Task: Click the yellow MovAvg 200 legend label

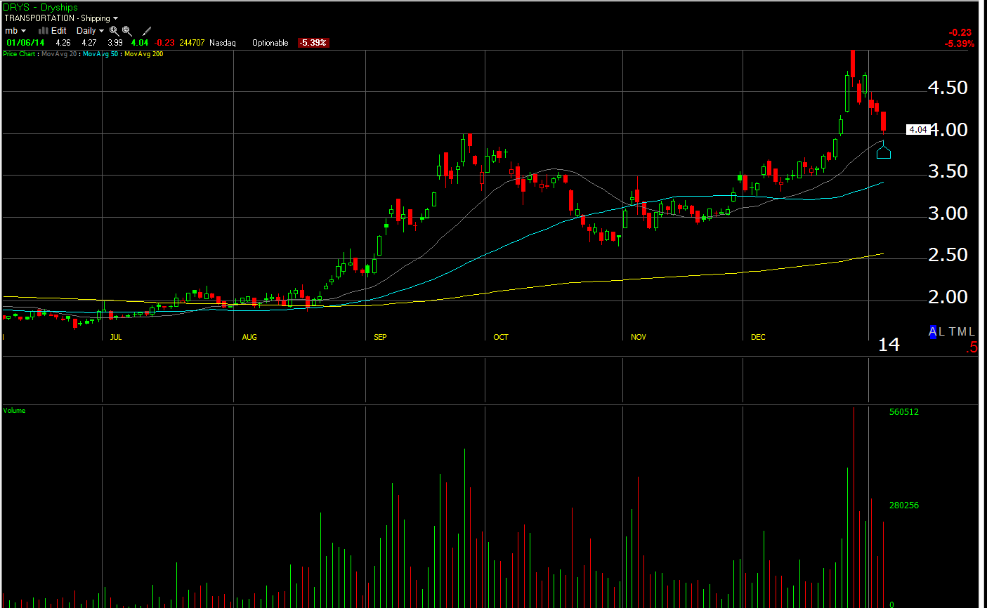Action: (x=143, y=54)
